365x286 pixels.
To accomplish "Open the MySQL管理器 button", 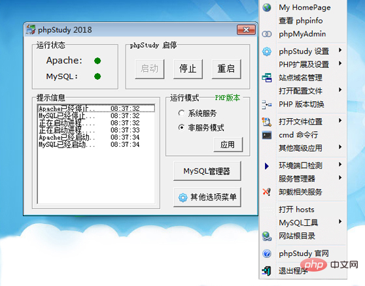I will click(x=207, y=171).
